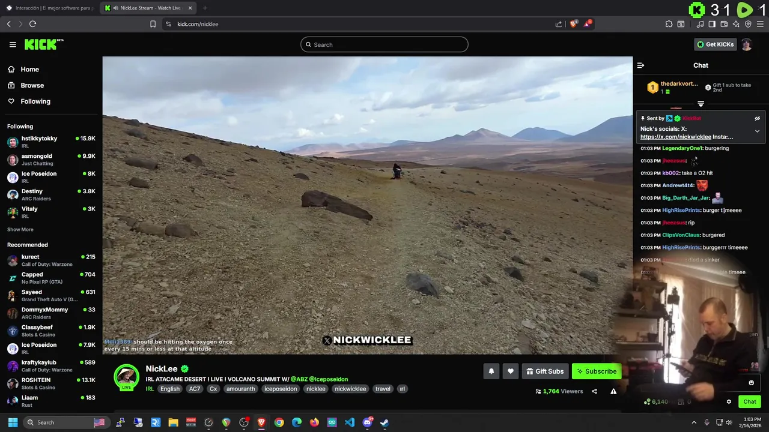Click username HighRisePrints saying burger tijmeeee

coord(681,210)
